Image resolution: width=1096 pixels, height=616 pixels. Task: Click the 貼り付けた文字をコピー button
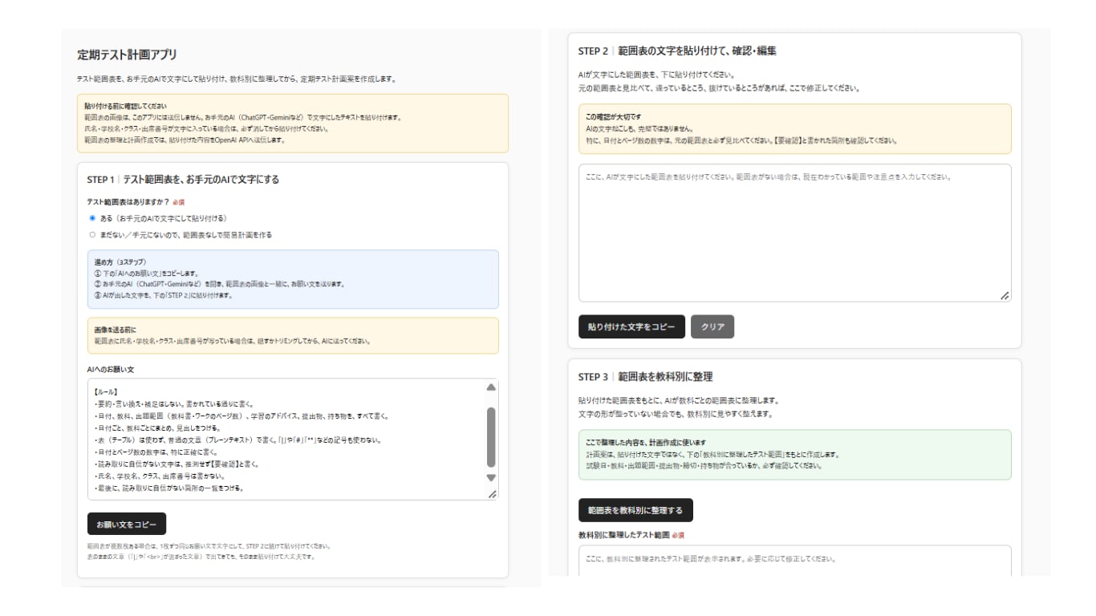[631, 326]
